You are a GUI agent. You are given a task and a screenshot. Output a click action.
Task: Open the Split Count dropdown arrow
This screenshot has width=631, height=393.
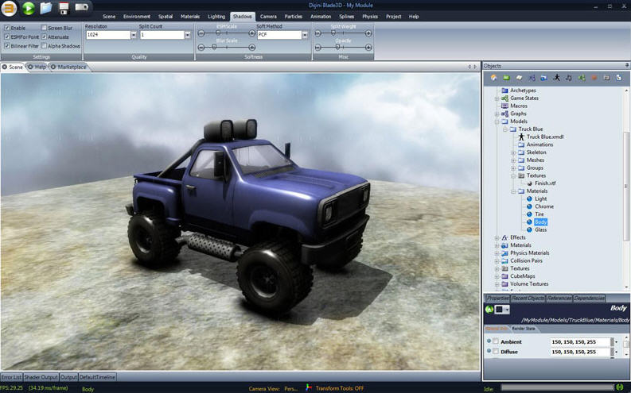[x=188, y=35]
